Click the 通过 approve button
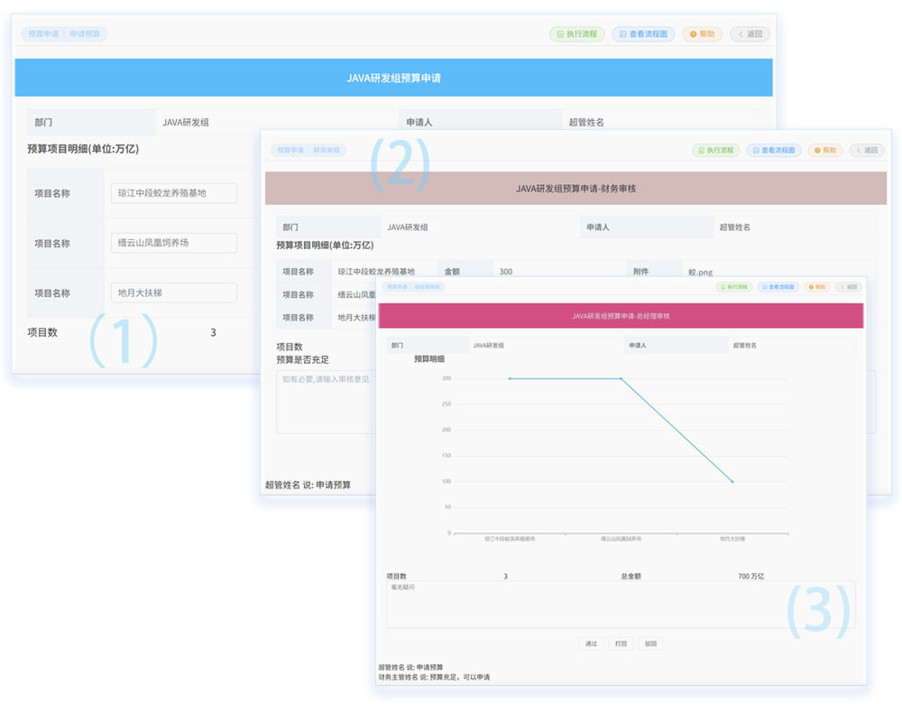The width and height of the screenshot is (902, 704). point(591,644)
